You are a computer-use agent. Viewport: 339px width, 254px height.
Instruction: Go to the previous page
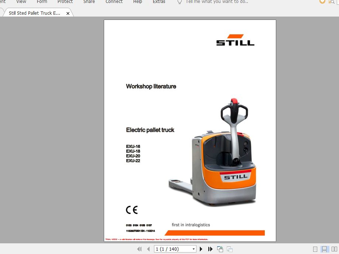point(148,249)
